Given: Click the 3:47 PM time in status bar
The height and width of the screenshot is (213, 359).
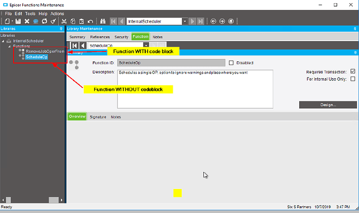Looking at the screenshot, I should (343, 207).
